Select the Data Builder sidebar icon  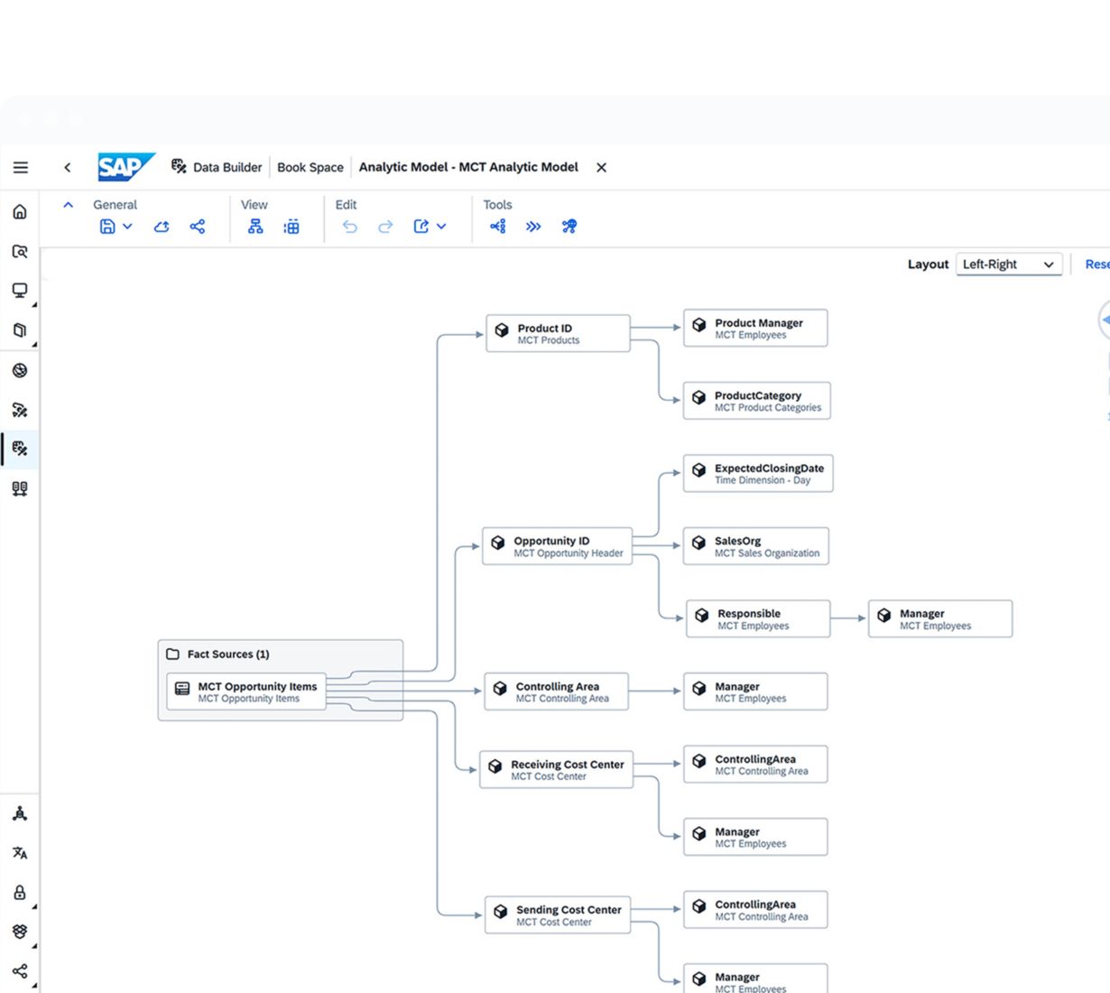click(x=20, y=449)
